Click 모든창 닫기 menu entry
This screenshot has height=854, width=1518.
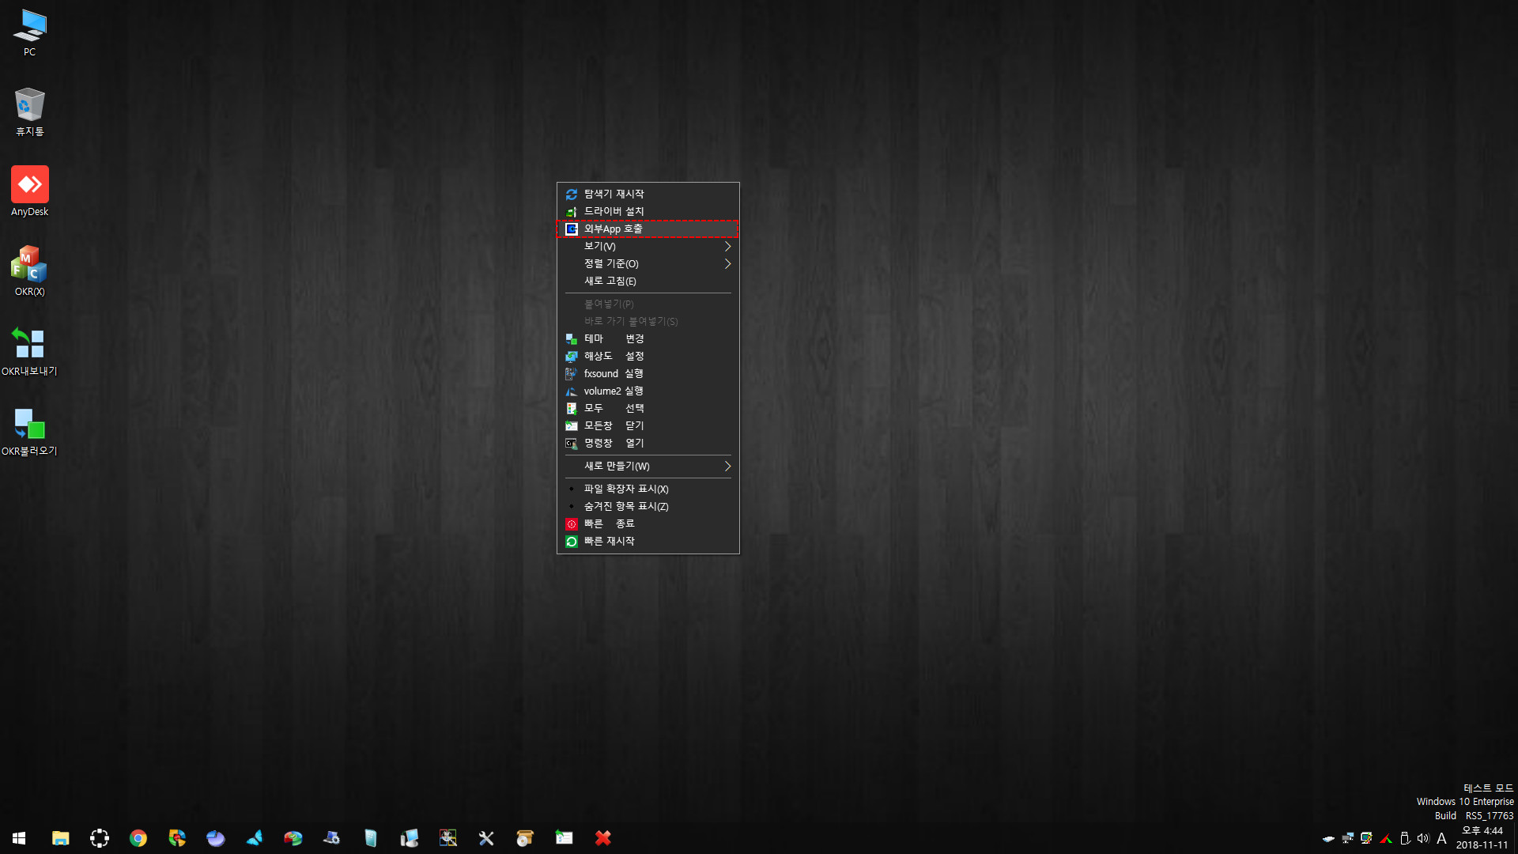coord(648,425)
